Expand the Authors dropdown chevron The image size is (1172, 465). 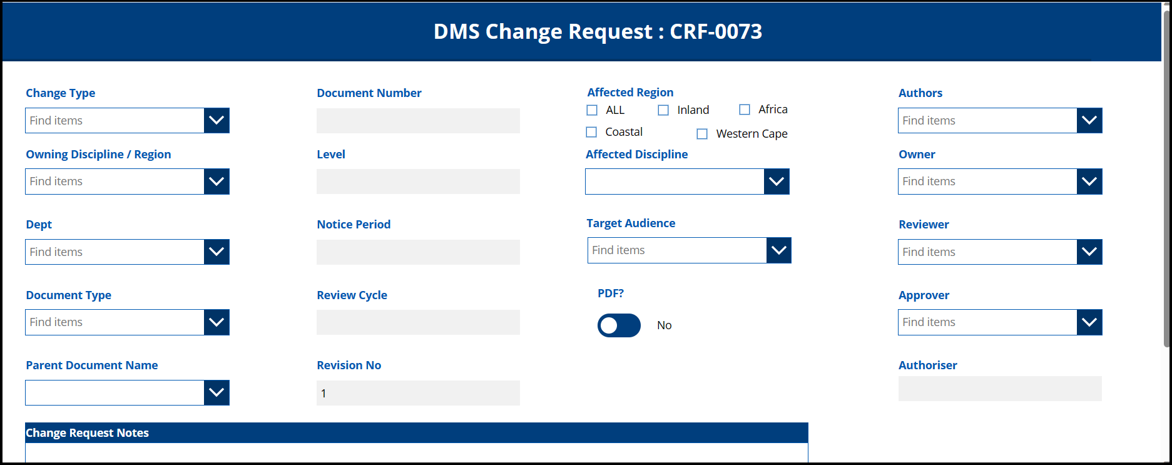pos(1089,120)
